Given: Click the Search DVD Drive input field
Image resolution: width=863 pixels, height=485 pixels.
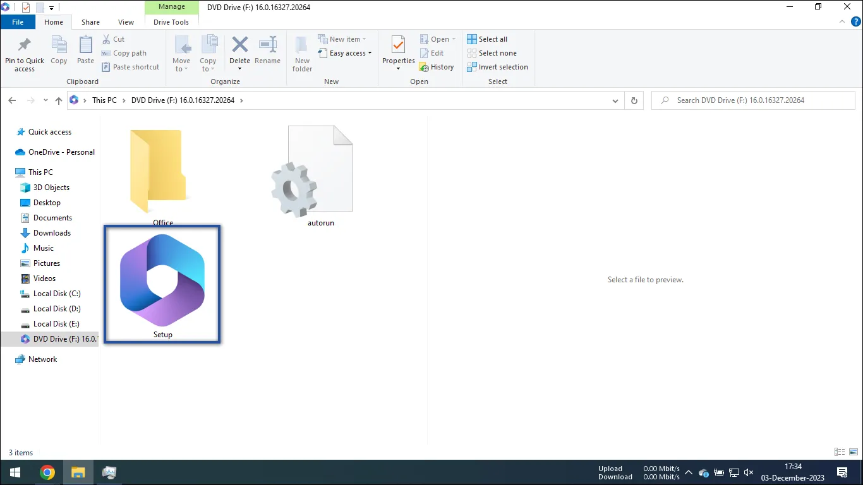Looking at the screenshot, I should click(x=753, y=100).
